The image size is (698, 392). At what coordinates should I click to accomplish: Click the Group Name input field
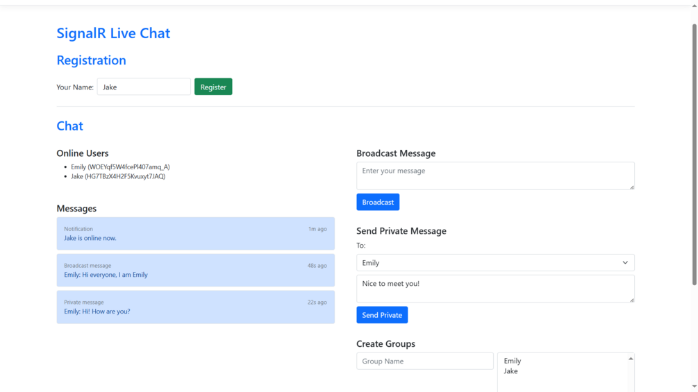424,361
